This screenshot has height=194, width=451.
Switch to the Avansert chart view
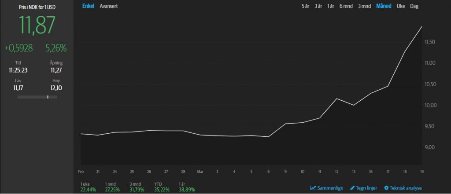point(109,6)
